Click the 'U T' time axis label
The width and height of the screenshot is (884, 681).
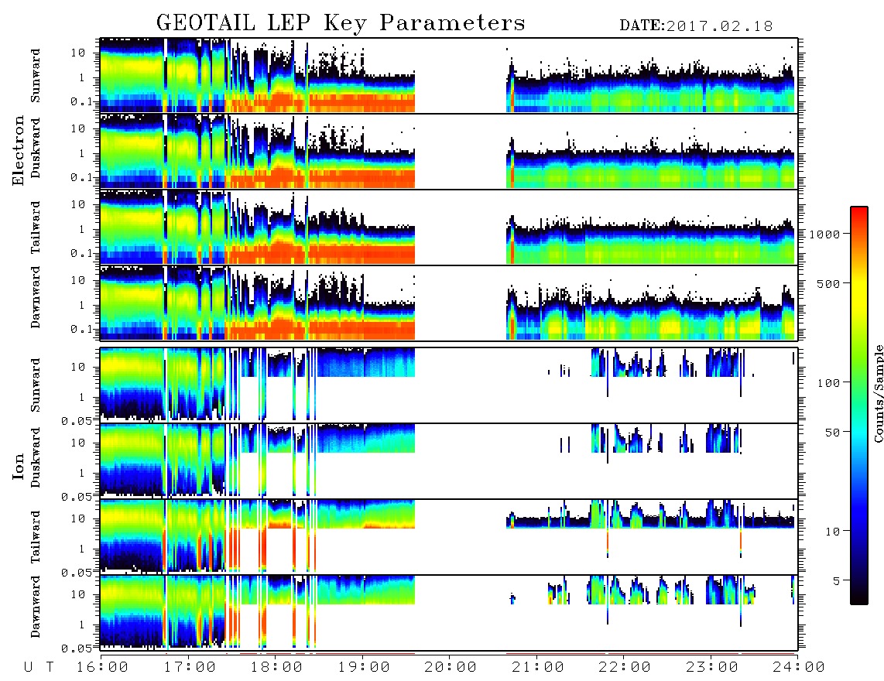point(39,668)
